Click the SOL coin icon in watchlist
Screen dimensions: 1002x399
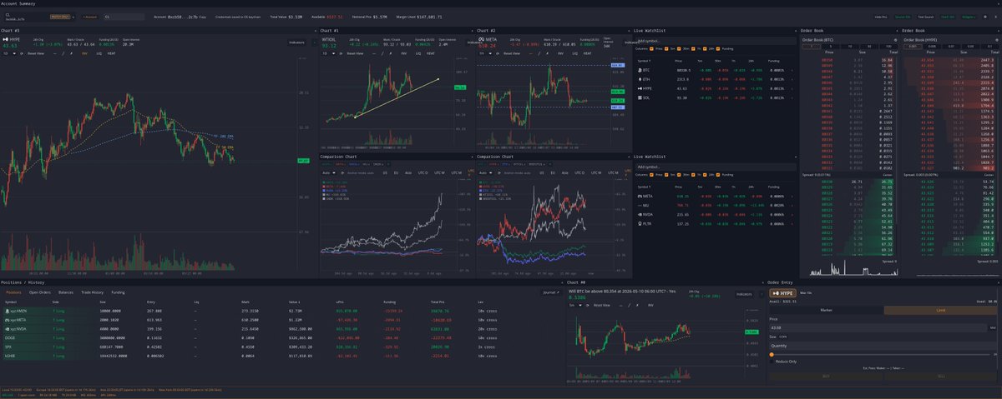click(x=640, y=97)
